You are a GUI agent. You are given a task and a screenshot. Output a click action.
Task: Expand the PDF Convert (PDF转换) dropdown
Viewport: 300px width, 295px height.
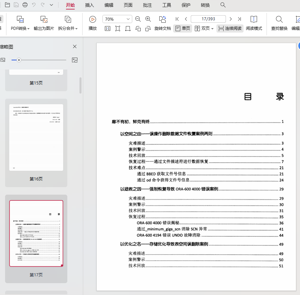20,28
